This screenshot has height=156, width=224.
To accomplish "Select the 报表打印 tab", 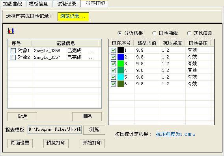I will pyautogui.click(x=94, y=3).
